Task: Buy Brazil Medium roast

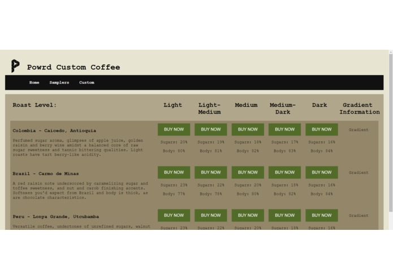Action: (248, 172)
